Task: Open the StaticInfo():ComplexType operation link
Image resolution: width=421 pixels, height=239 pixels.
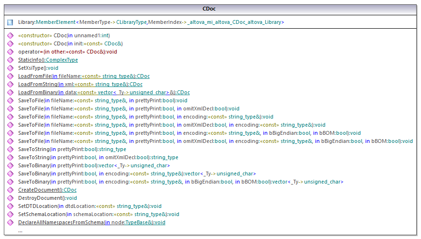Action: point(48,60)
